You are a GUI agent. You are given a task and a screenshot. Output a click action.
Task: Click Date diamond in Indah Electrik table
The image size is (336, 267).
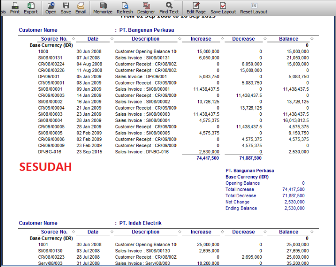click(112, 232)
